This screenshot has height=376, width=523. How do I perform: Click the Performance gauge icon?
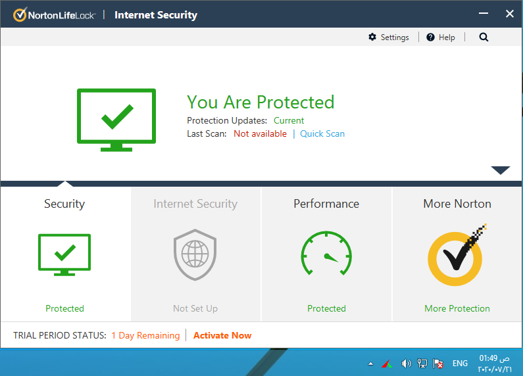point(326,253)
